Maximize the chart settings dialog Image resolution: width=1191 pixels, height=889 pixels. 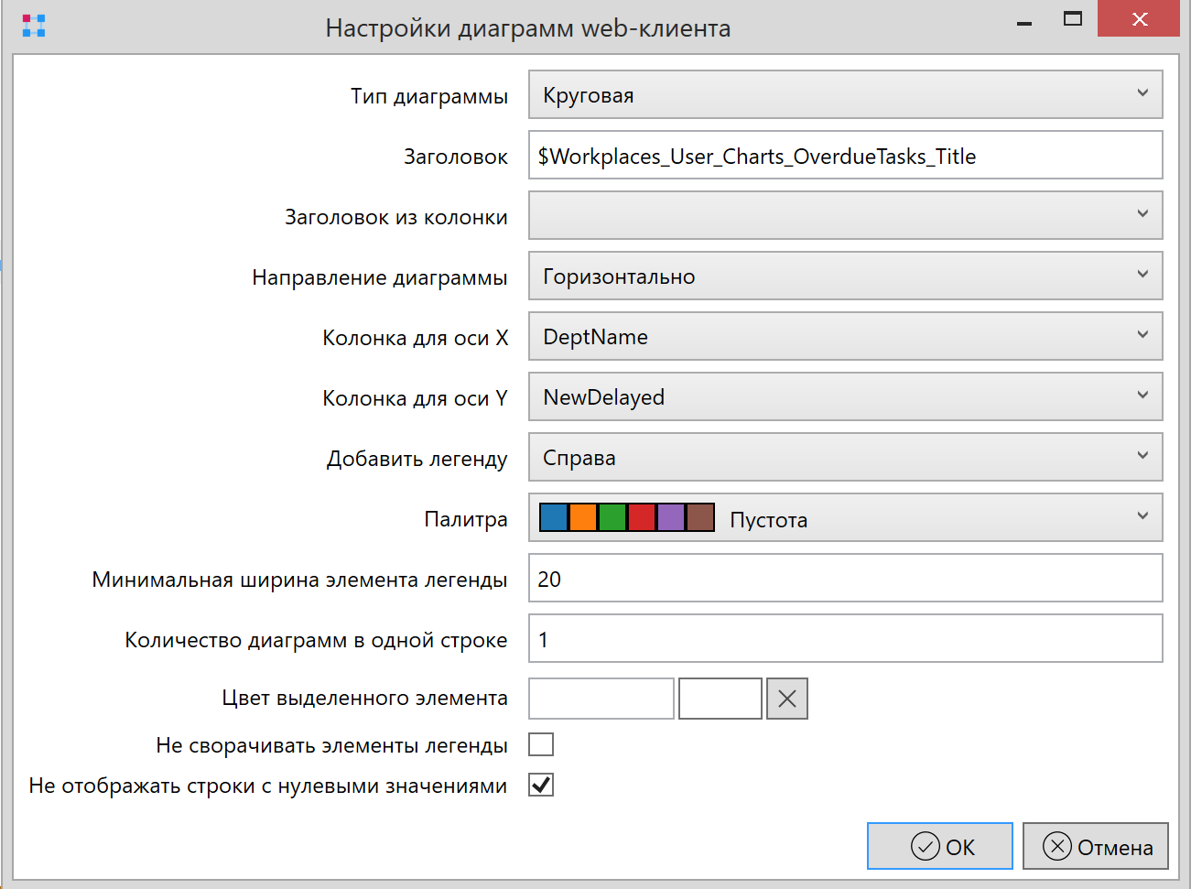pos(1072,19)
